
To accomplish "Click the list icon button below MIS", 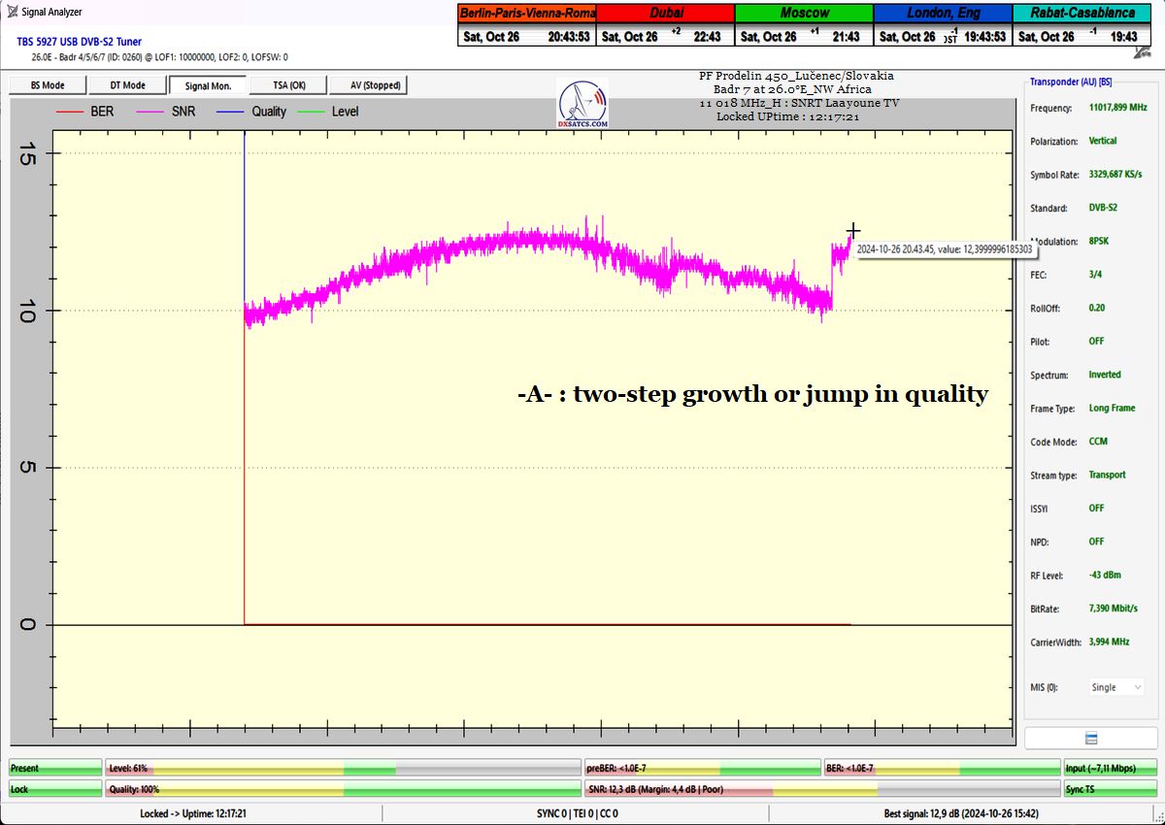I will tap(1090, 739).
